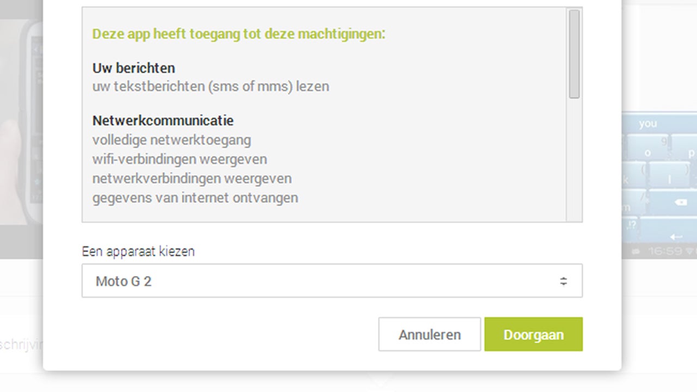Screen dimensions: 697x392
Task: Select the 'Uw berichten' permission heading
Action: click(x=133, y=68)
